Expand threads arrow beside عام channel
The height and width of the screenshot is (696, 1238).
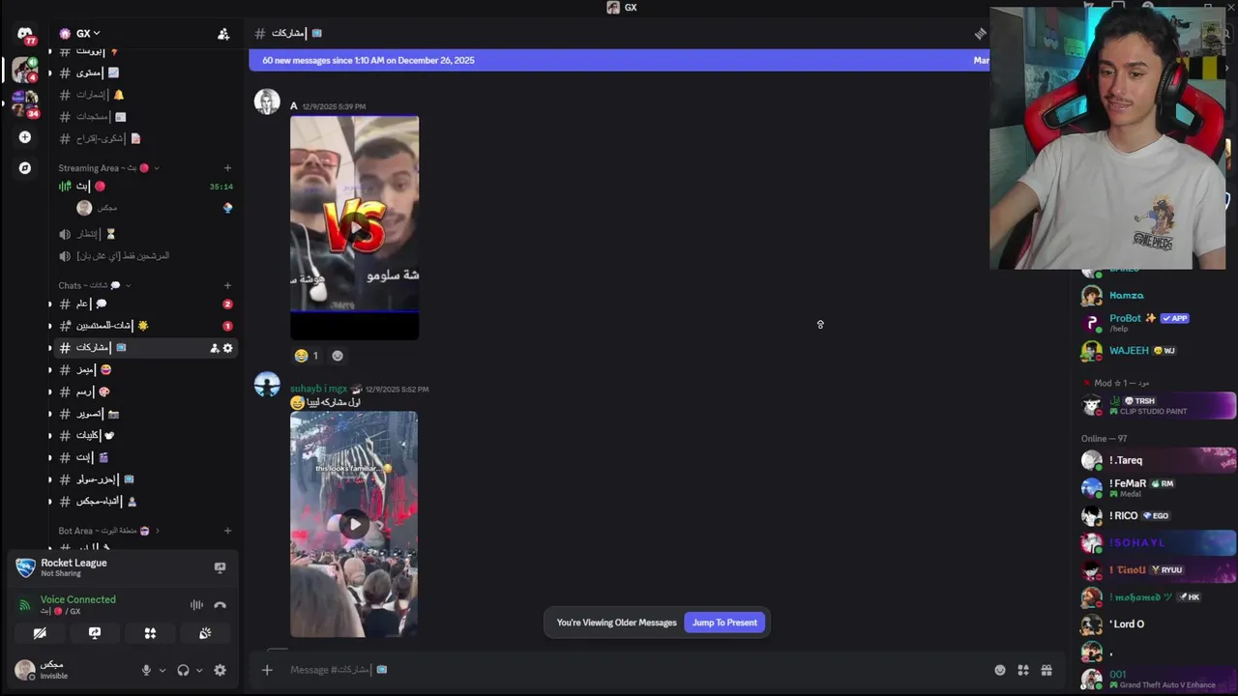(x=50, y=304)
